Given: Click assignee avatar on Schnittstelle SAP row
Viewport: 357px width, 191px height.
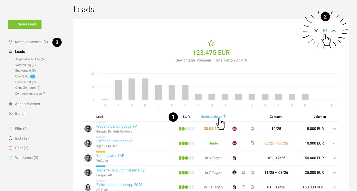Looking at the screenshot, I should tap(234, 158).
